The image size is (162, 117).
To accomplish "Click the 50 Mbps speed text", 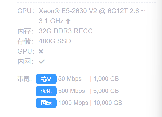I will coord(70,79).
